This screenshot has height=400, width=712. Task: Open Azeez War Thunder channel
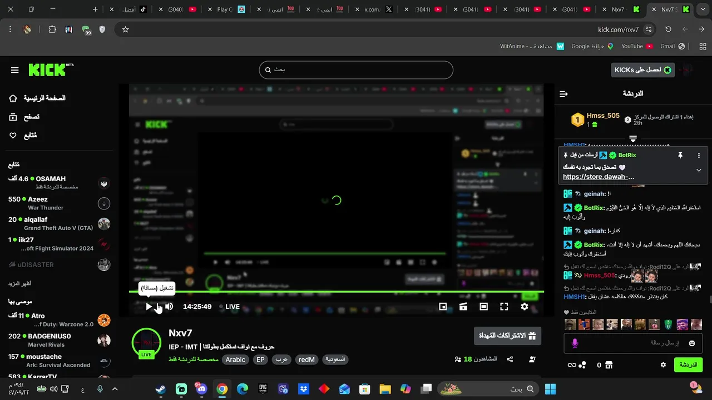click(59, 203)
